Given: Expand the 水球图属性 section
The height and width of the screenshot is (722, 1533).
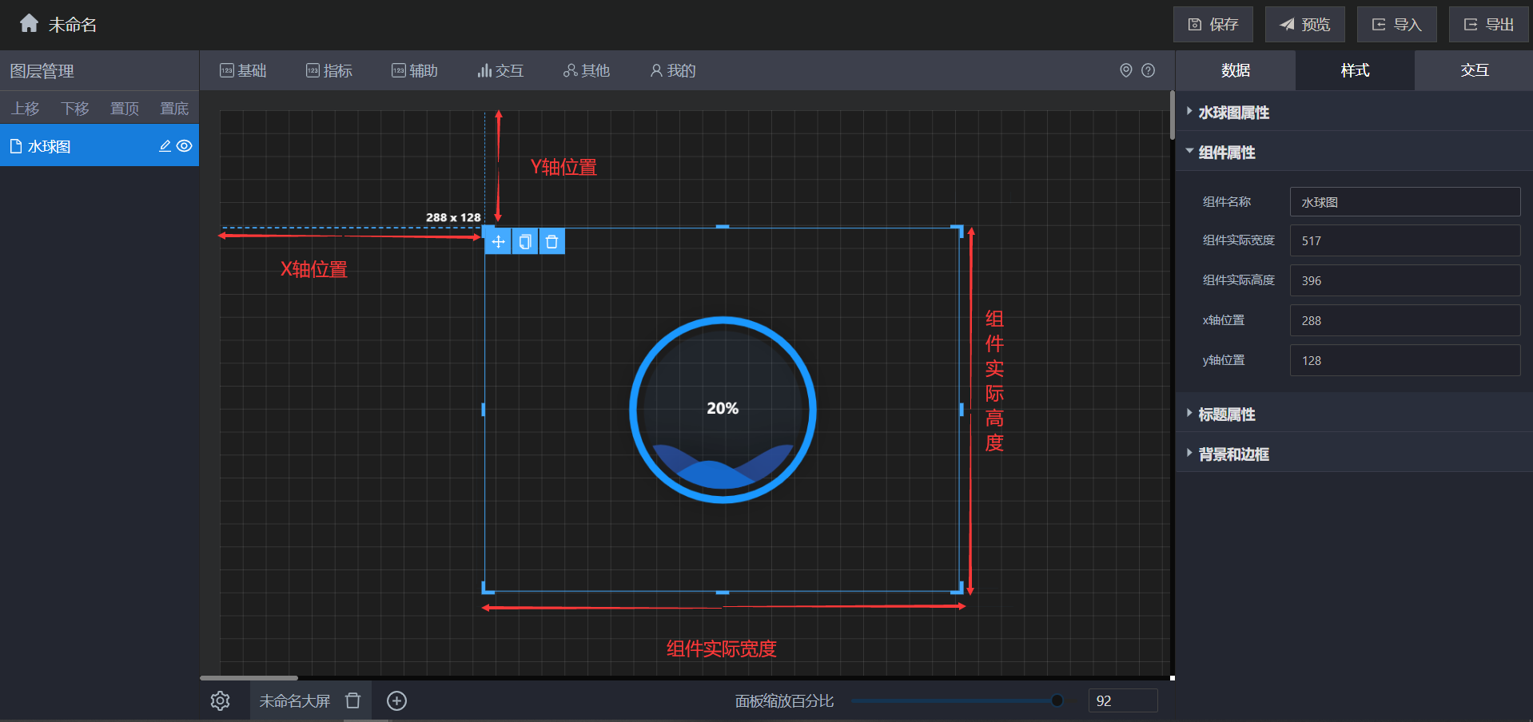Looking at the screenshot, I should pos(1233,113).
